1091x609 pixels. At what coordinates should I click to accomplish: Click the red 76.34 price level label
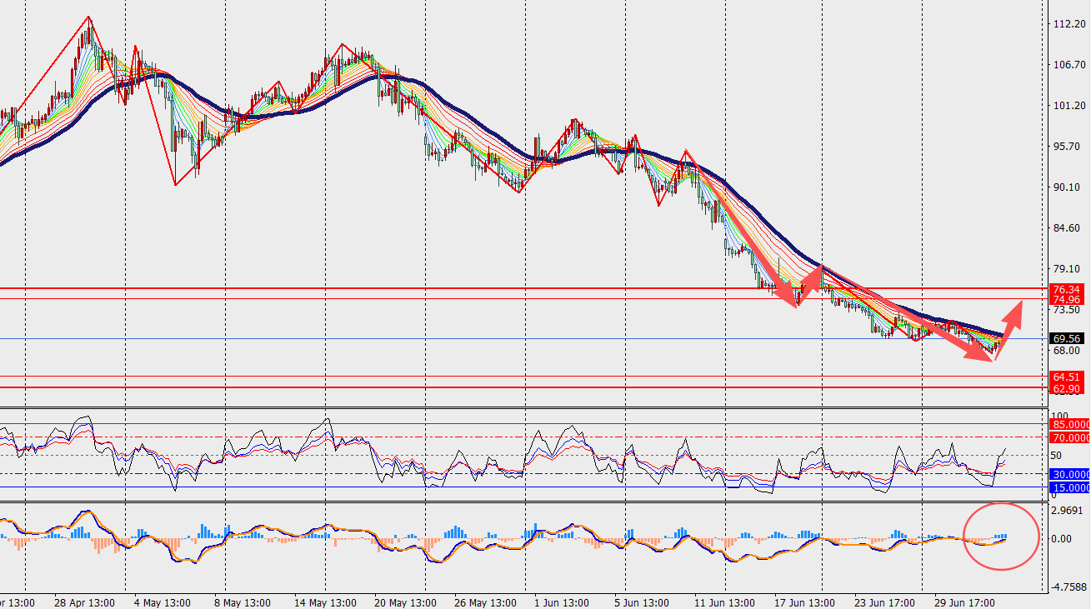1068,289
